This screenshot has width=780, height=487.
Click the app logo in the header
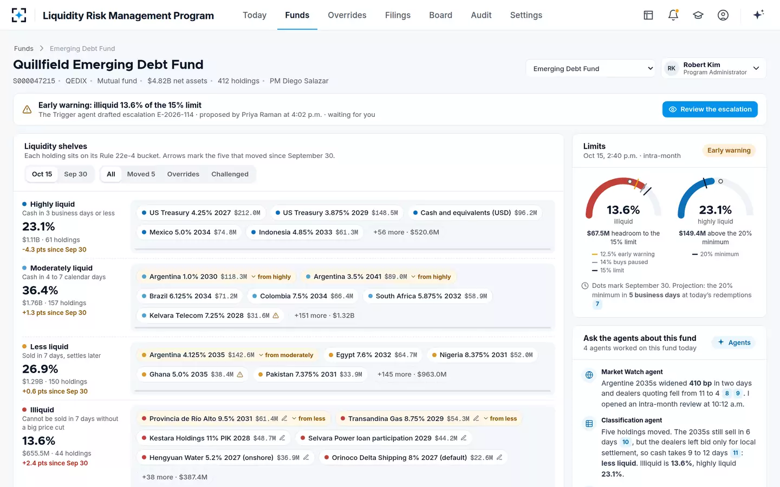19,15
